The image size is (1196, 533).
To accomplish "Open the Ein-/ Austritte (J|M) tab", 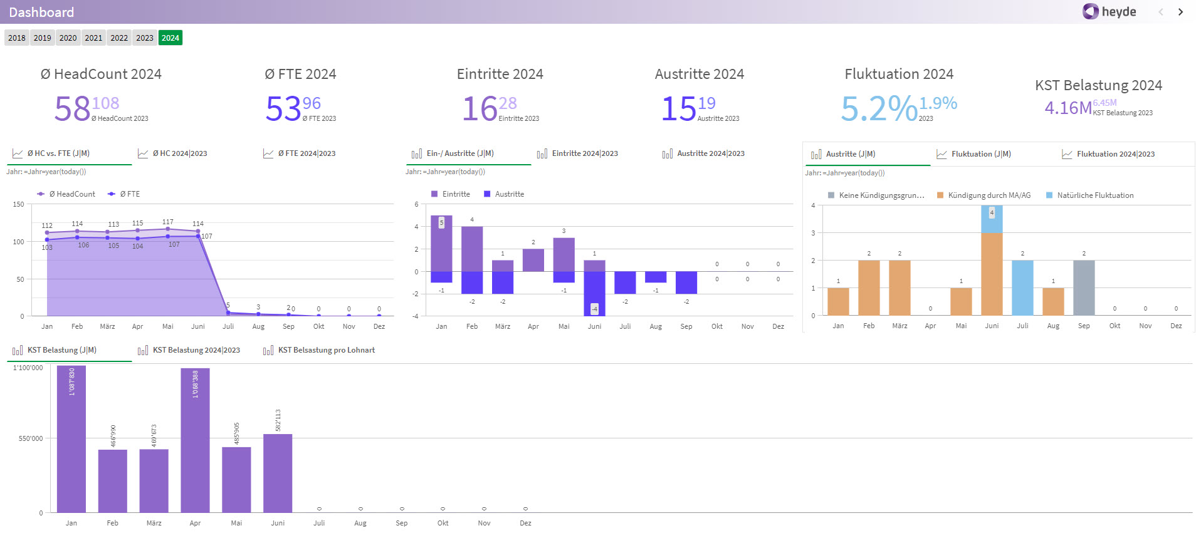I will point(459,153).
